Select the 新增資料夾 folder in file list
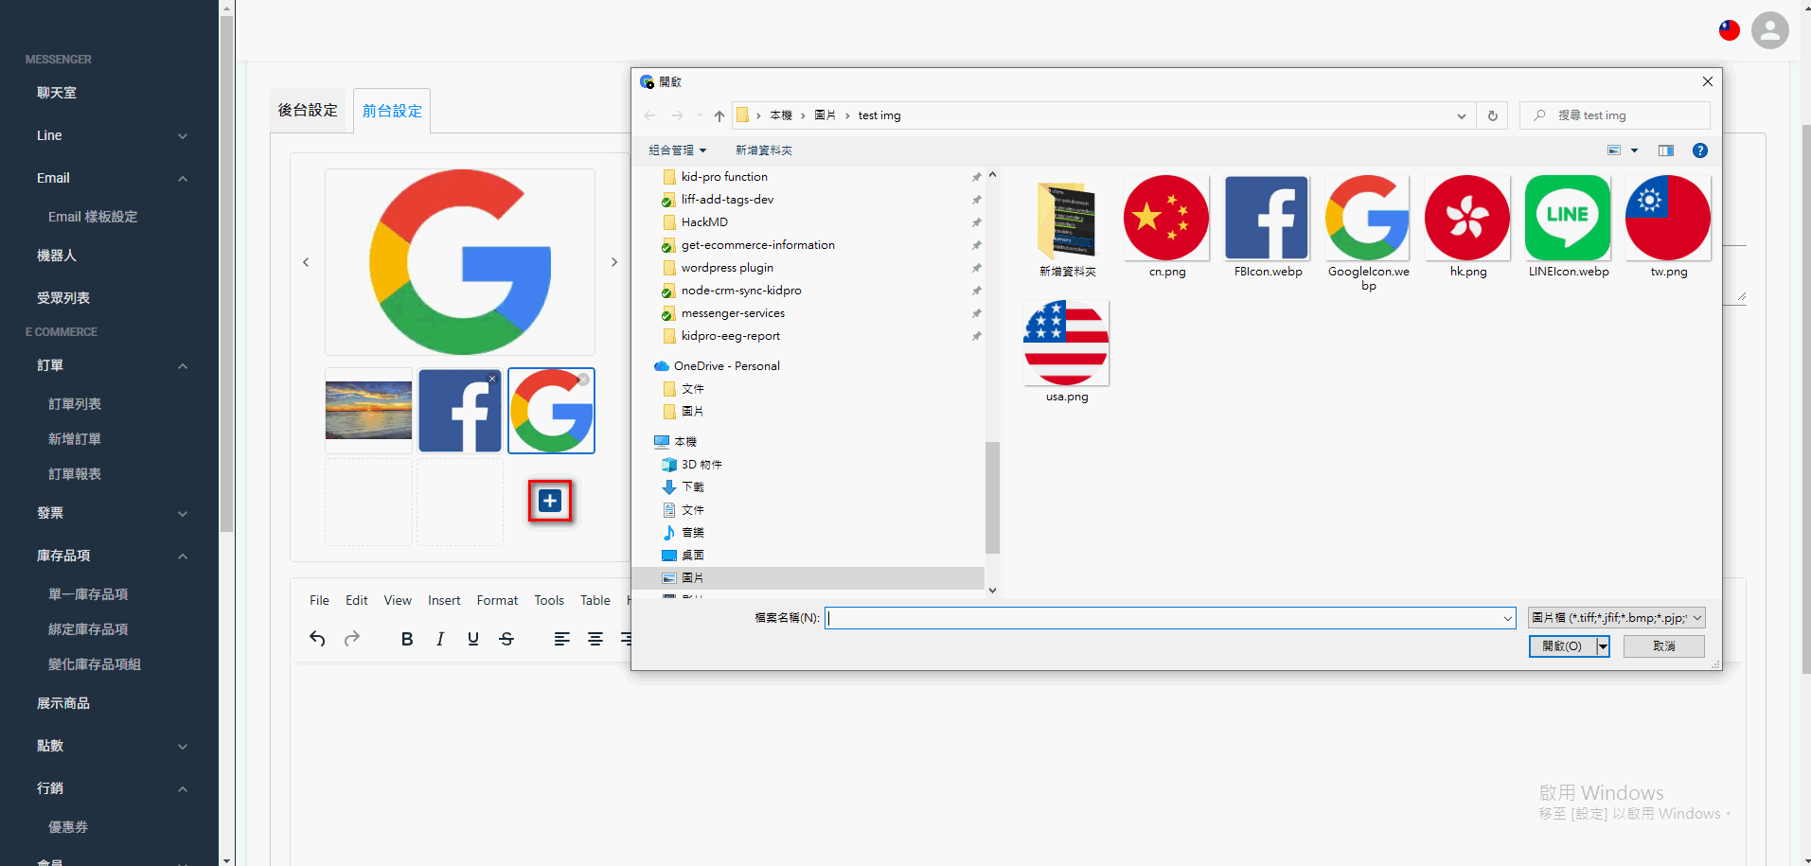This screenshot has height=866, width=1811. point(1067,227)
